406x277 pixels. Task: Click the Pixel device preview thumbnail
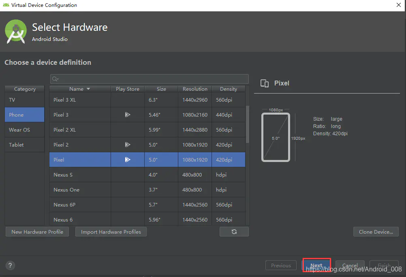pyautogui.click(x=276, y=137)
